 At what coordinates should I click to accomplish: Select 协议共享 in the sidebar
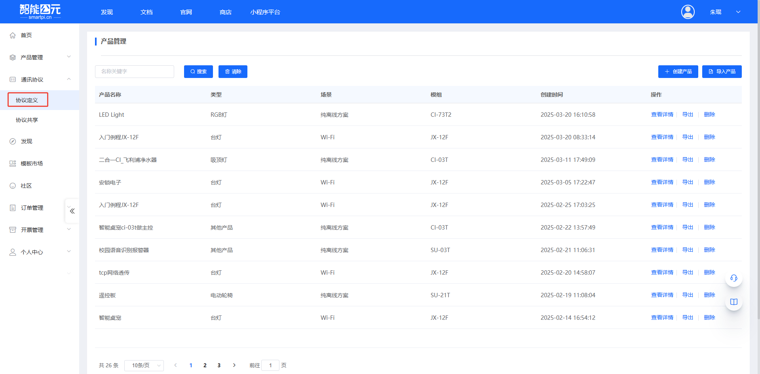pos(27,120)
